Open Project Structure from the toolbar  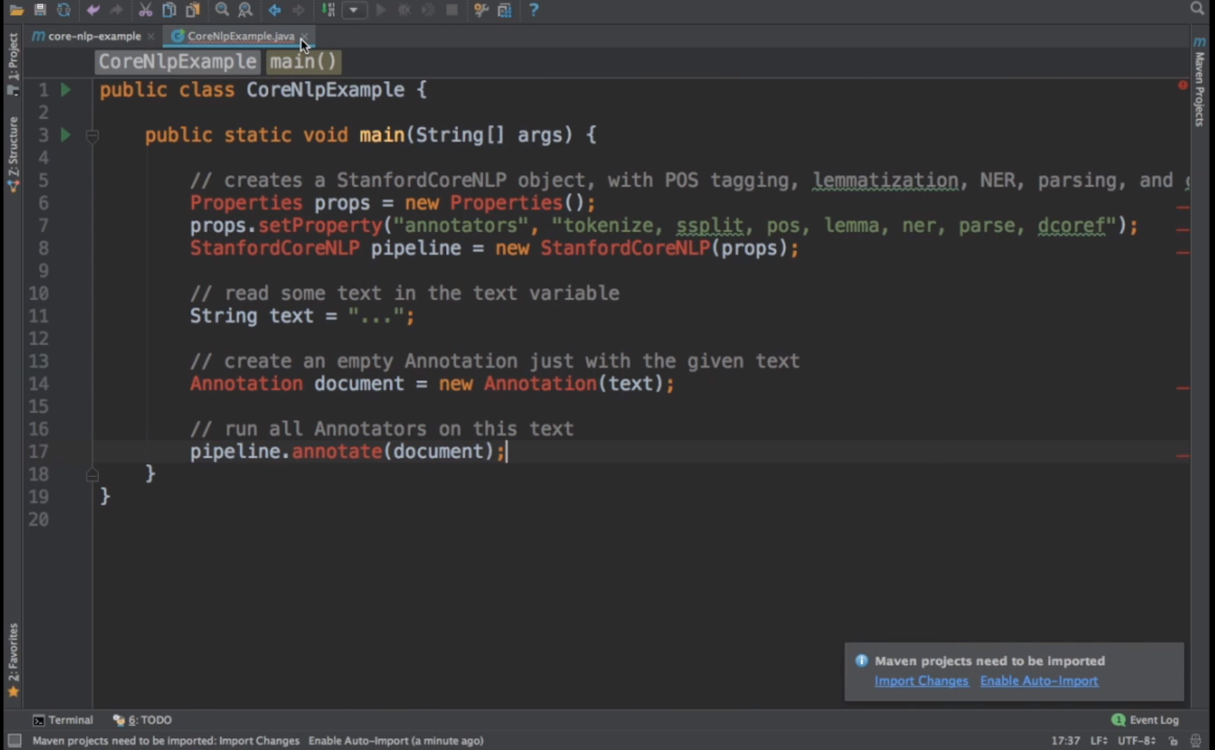point(505,10)
